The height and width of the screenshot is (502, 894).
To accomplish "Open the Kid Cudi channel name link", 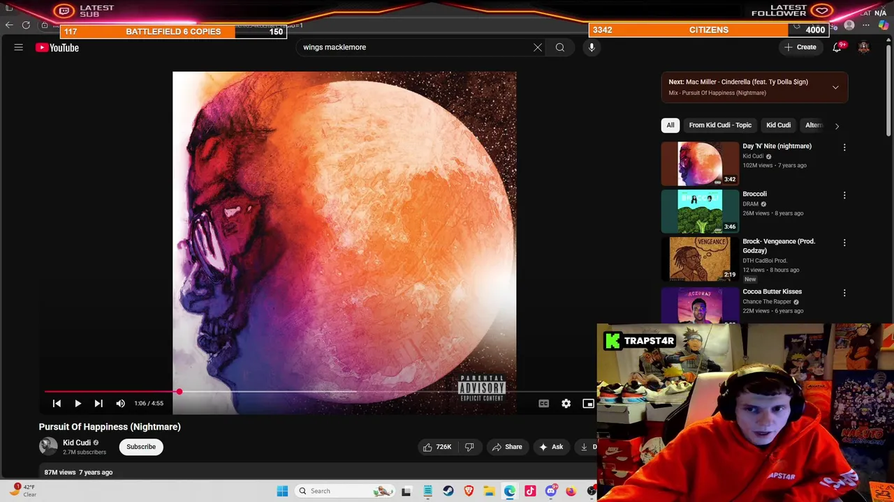I will (77, 442).
